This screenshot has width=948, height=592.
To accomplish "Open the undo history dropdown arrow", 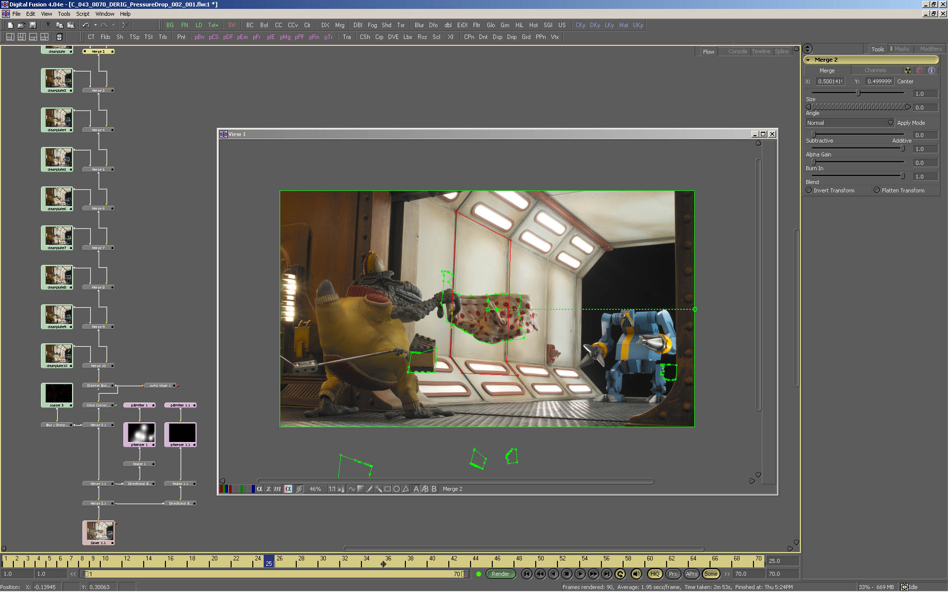I will [95, 25].
